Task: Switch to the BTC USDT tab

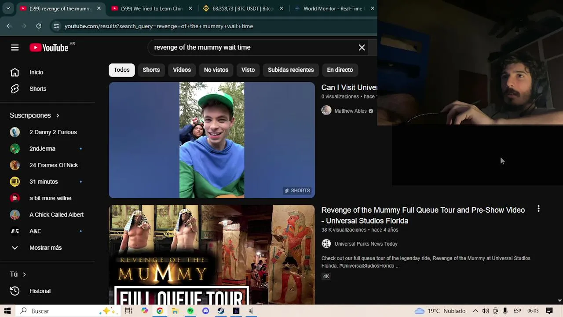Action: pyautogui.click(x=243, y=8)
